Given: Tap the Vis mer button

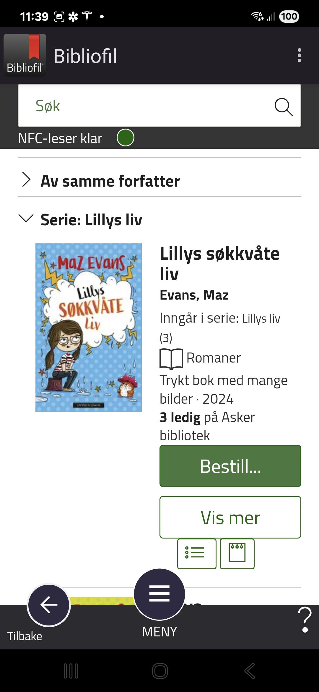Looking at the screenshot, I should [x=230, y=517].
